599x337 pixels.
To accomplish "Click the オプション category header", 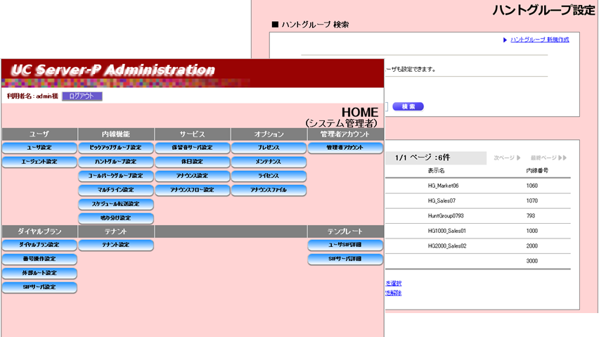I will tap(269, 134).
